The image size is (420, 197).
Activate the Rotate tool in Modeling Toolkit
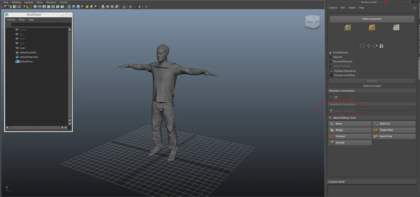click(x=375, y=46)
